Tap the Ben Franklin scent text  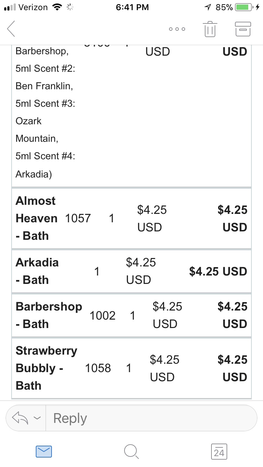[44, 86]
